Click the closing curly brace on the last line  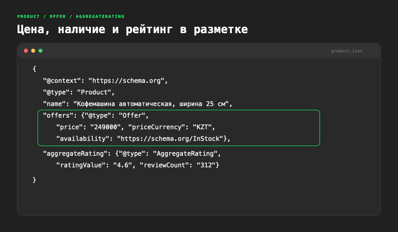(34, 180)
